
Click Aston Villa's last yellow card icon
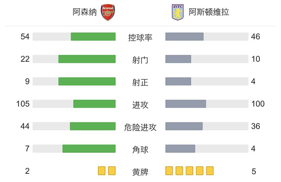pyautogui.click(x=210, y=170)
